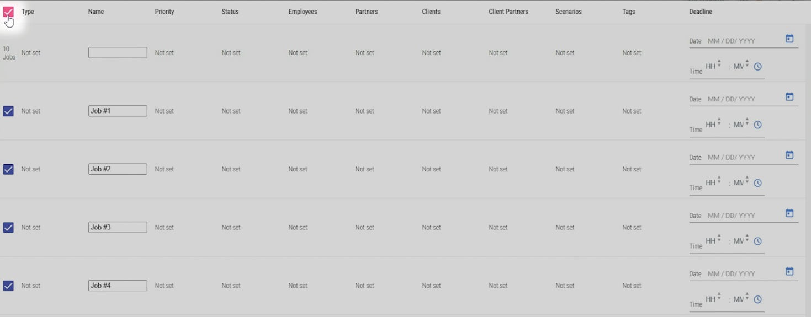Click the Deadline column header
The image size is (811, 317).
coord(701,12)
